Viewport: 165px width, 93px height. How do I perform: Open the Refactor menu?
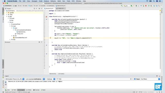[53, 1]
